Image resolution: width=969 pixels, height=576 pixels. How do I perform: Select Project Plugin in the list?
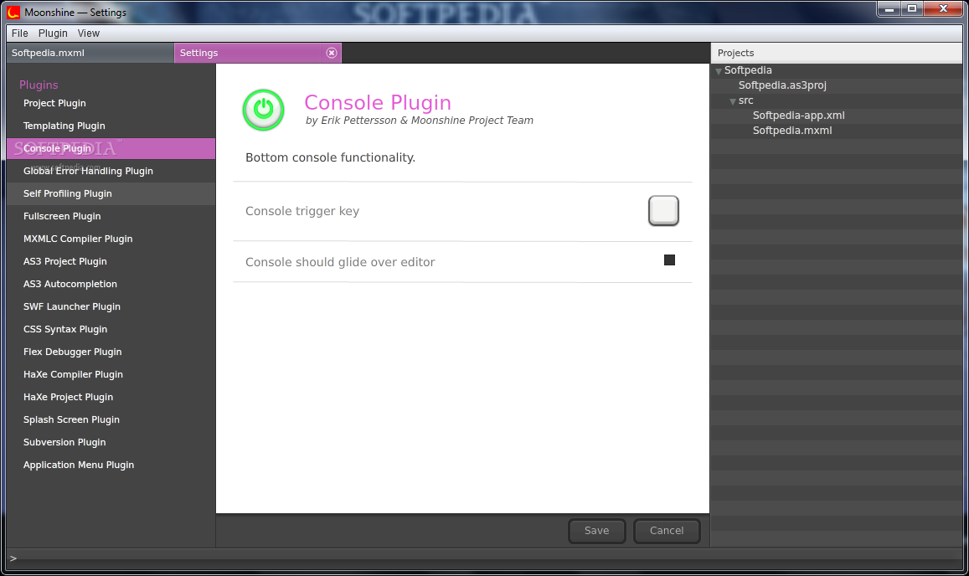tap(111, 103)
